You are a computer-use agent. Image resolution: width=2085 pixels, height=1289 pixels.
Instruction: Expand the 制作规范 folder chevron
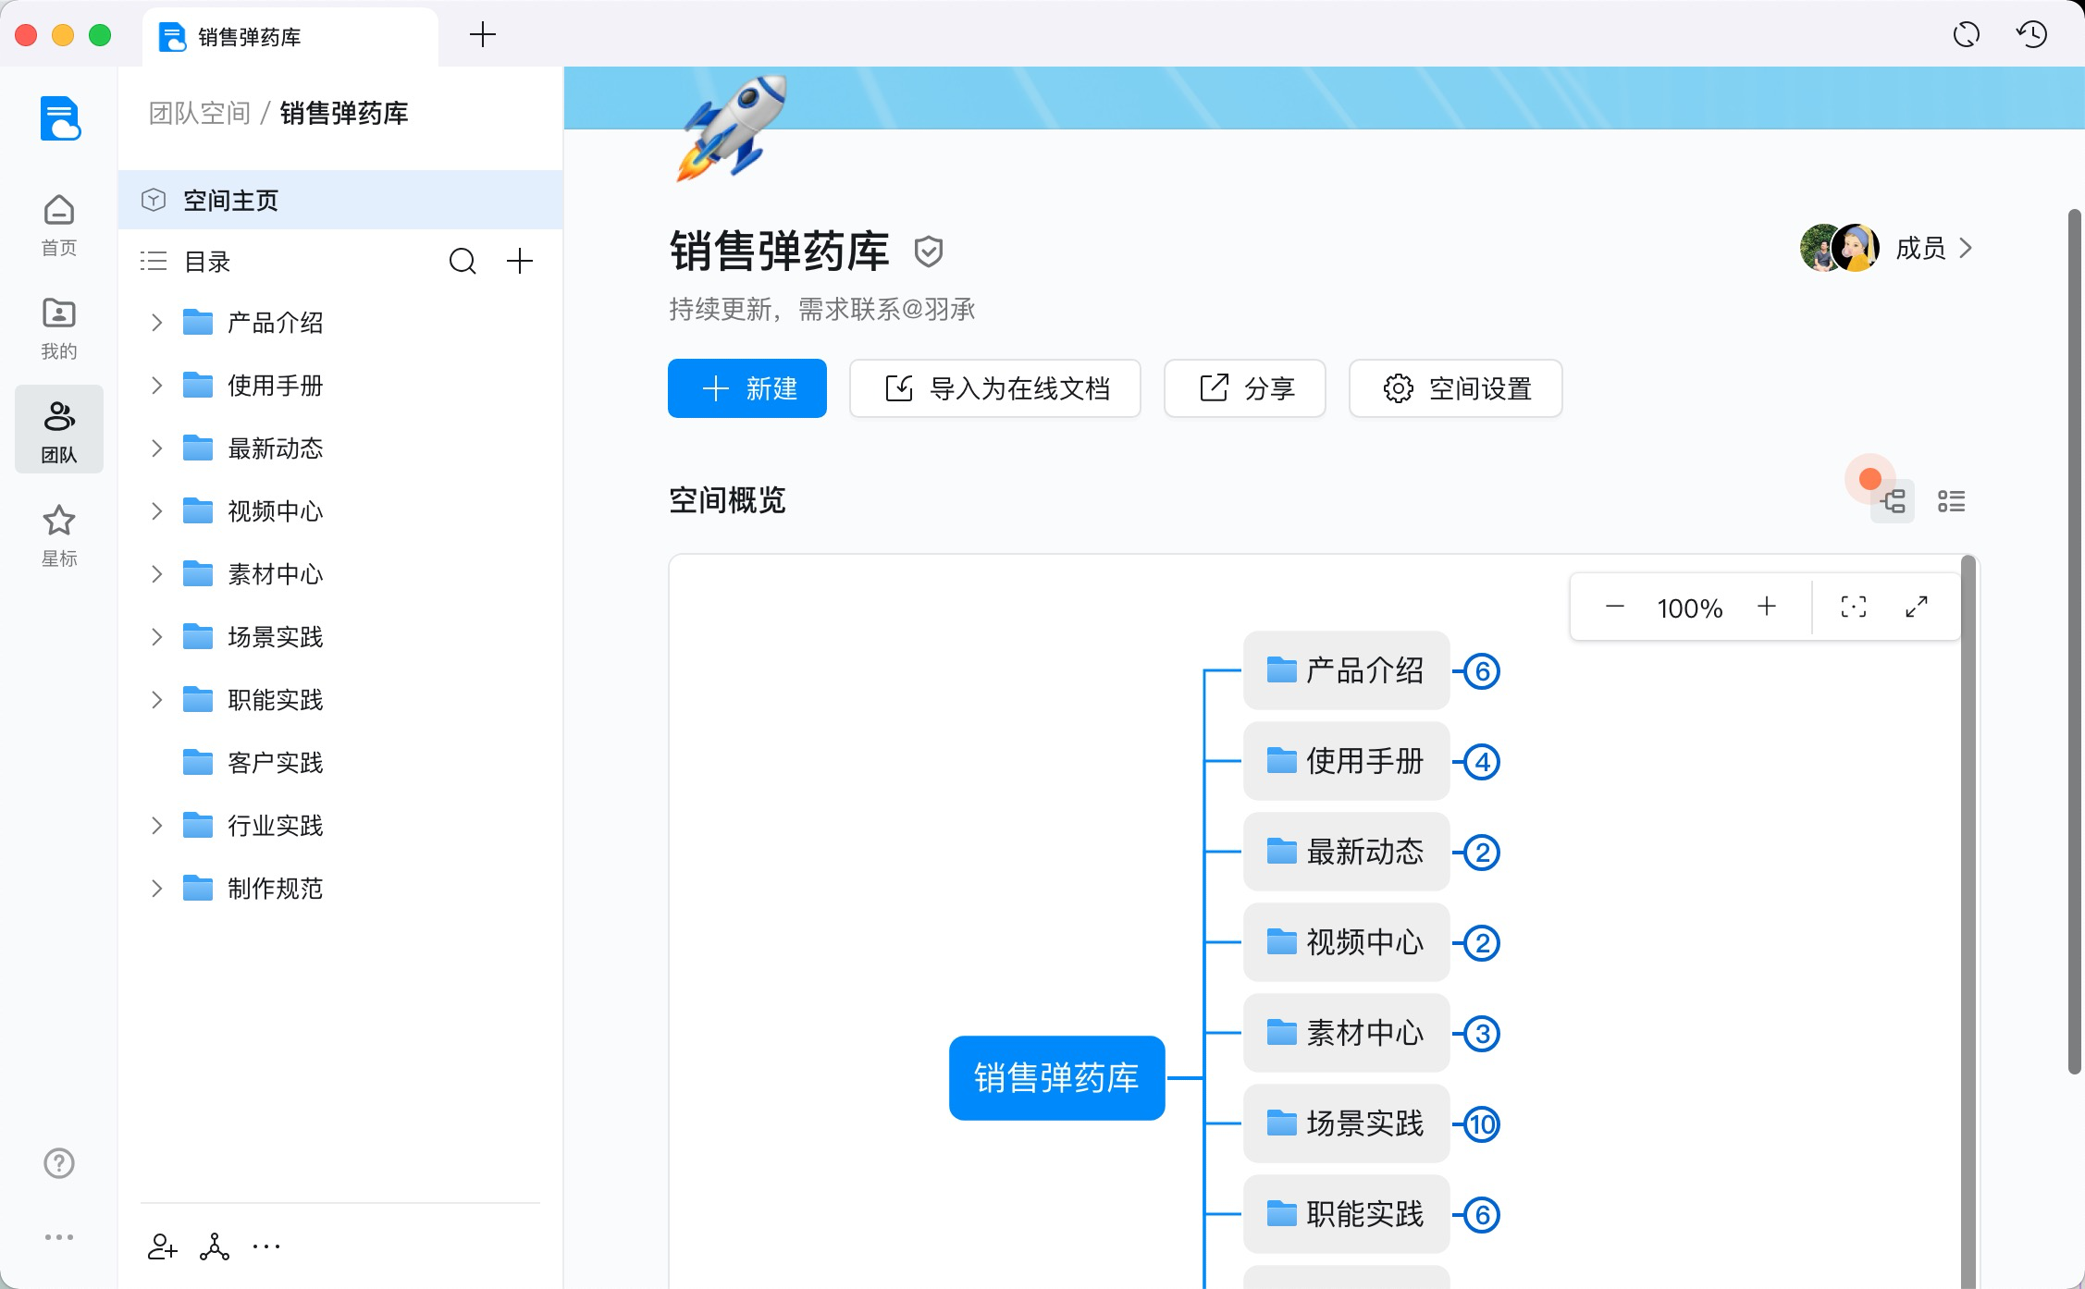[x=155, y=888]
